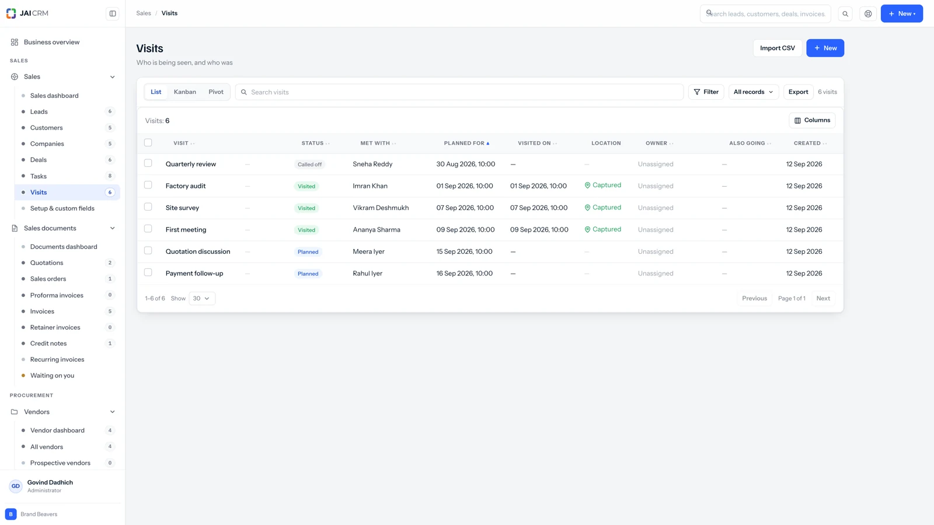Tick the select-all checkbox in the table header
This screenshot has width=934, height=525.
[x=148, y=143]
